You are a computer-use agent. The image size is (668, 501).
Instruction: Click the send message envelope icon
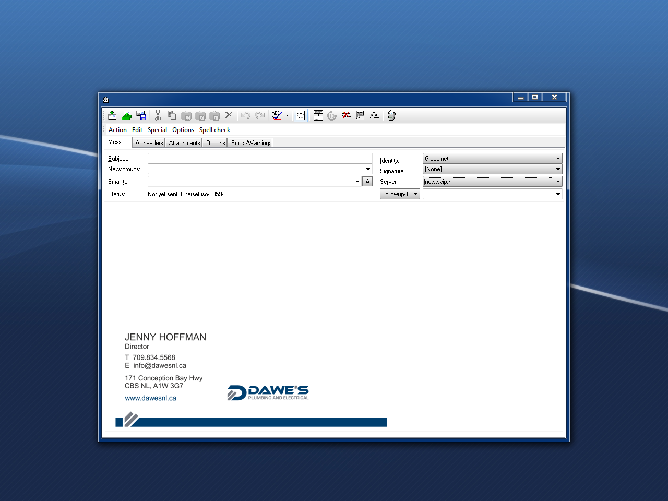(112, 115)
